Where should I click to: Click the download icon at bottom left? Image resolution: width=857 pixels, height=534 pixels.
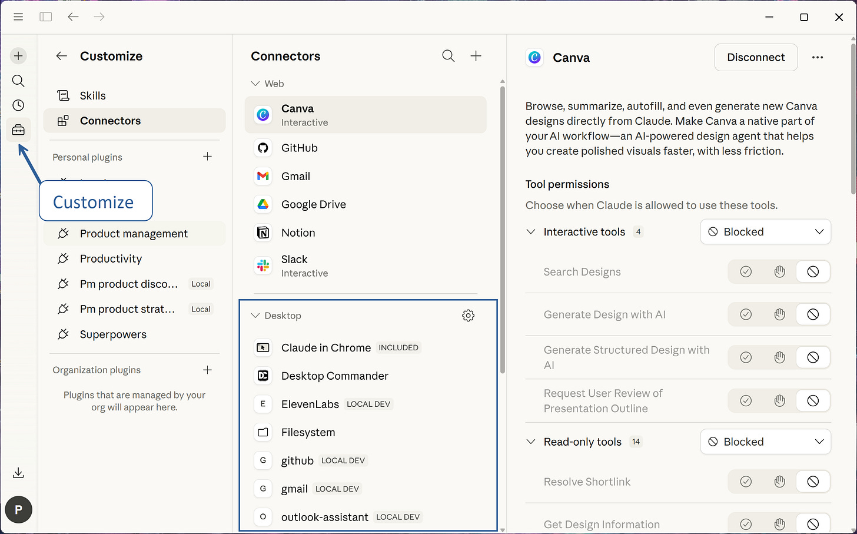point(18,472)
